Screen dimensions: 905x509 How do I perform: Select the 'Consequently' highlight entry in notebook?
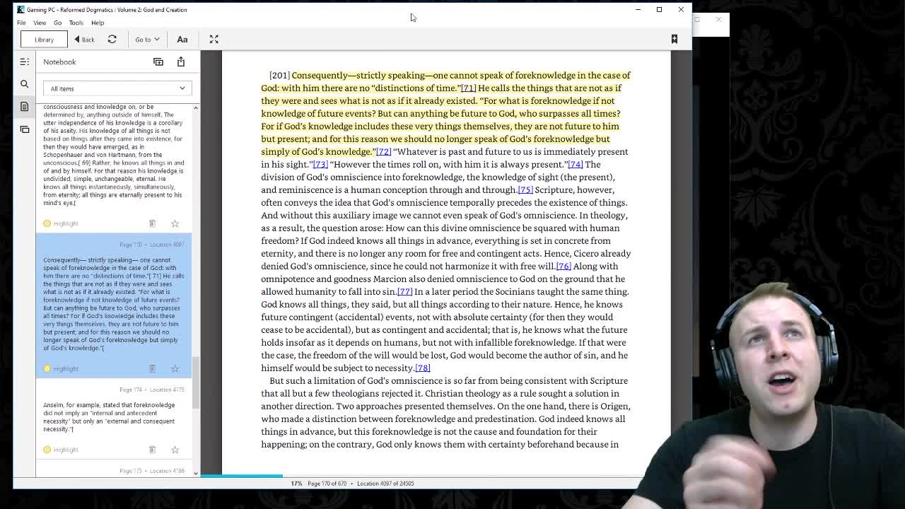[114, 304]
